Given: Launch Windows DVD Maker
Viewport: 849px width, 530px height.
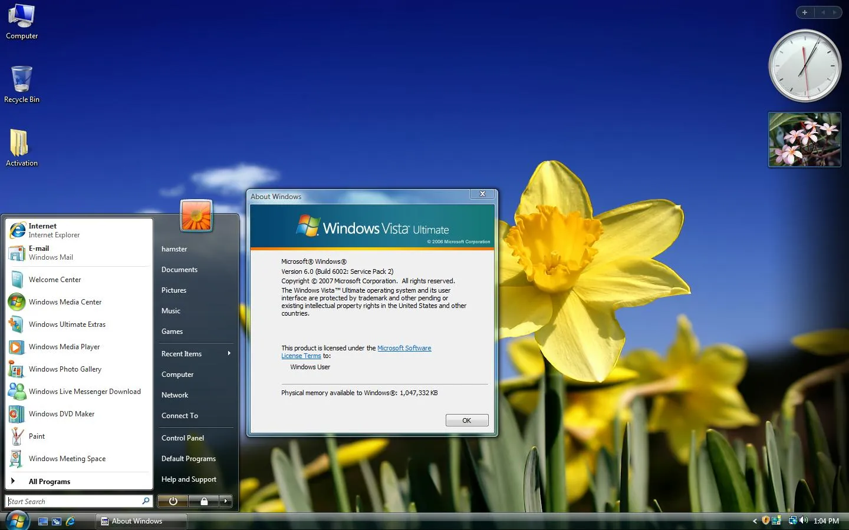Looking at the screenshot, I should click(79, 414).
